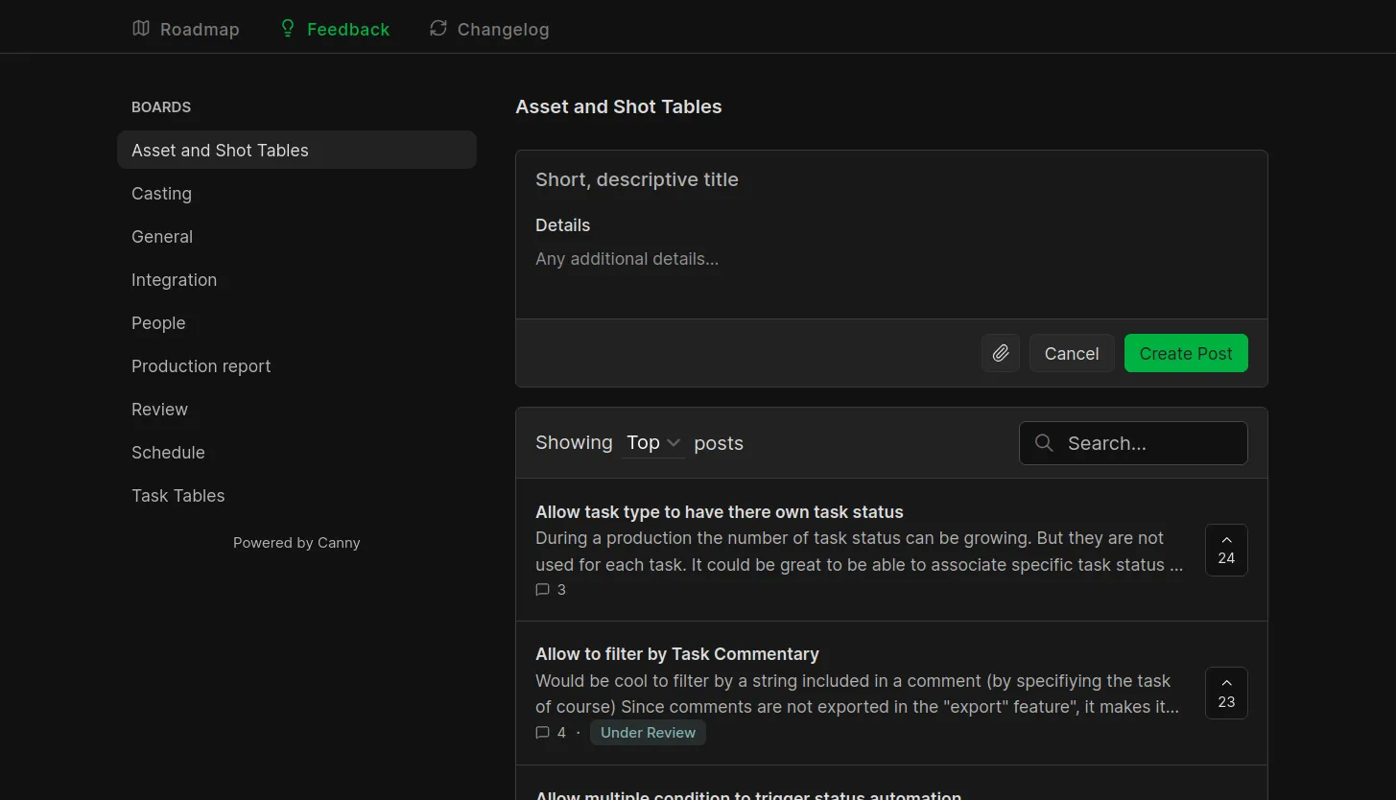Screen dimensions: 1396x800
Task: Open the General board
Action: point(296,236)
